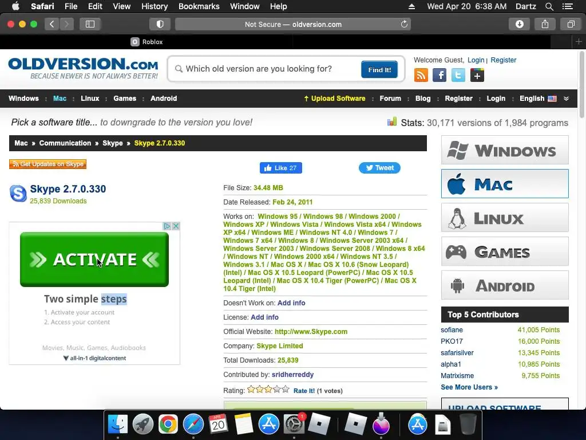Click Add info next to License
This screenshot has width=586, height=440.
tap(264, 317)
